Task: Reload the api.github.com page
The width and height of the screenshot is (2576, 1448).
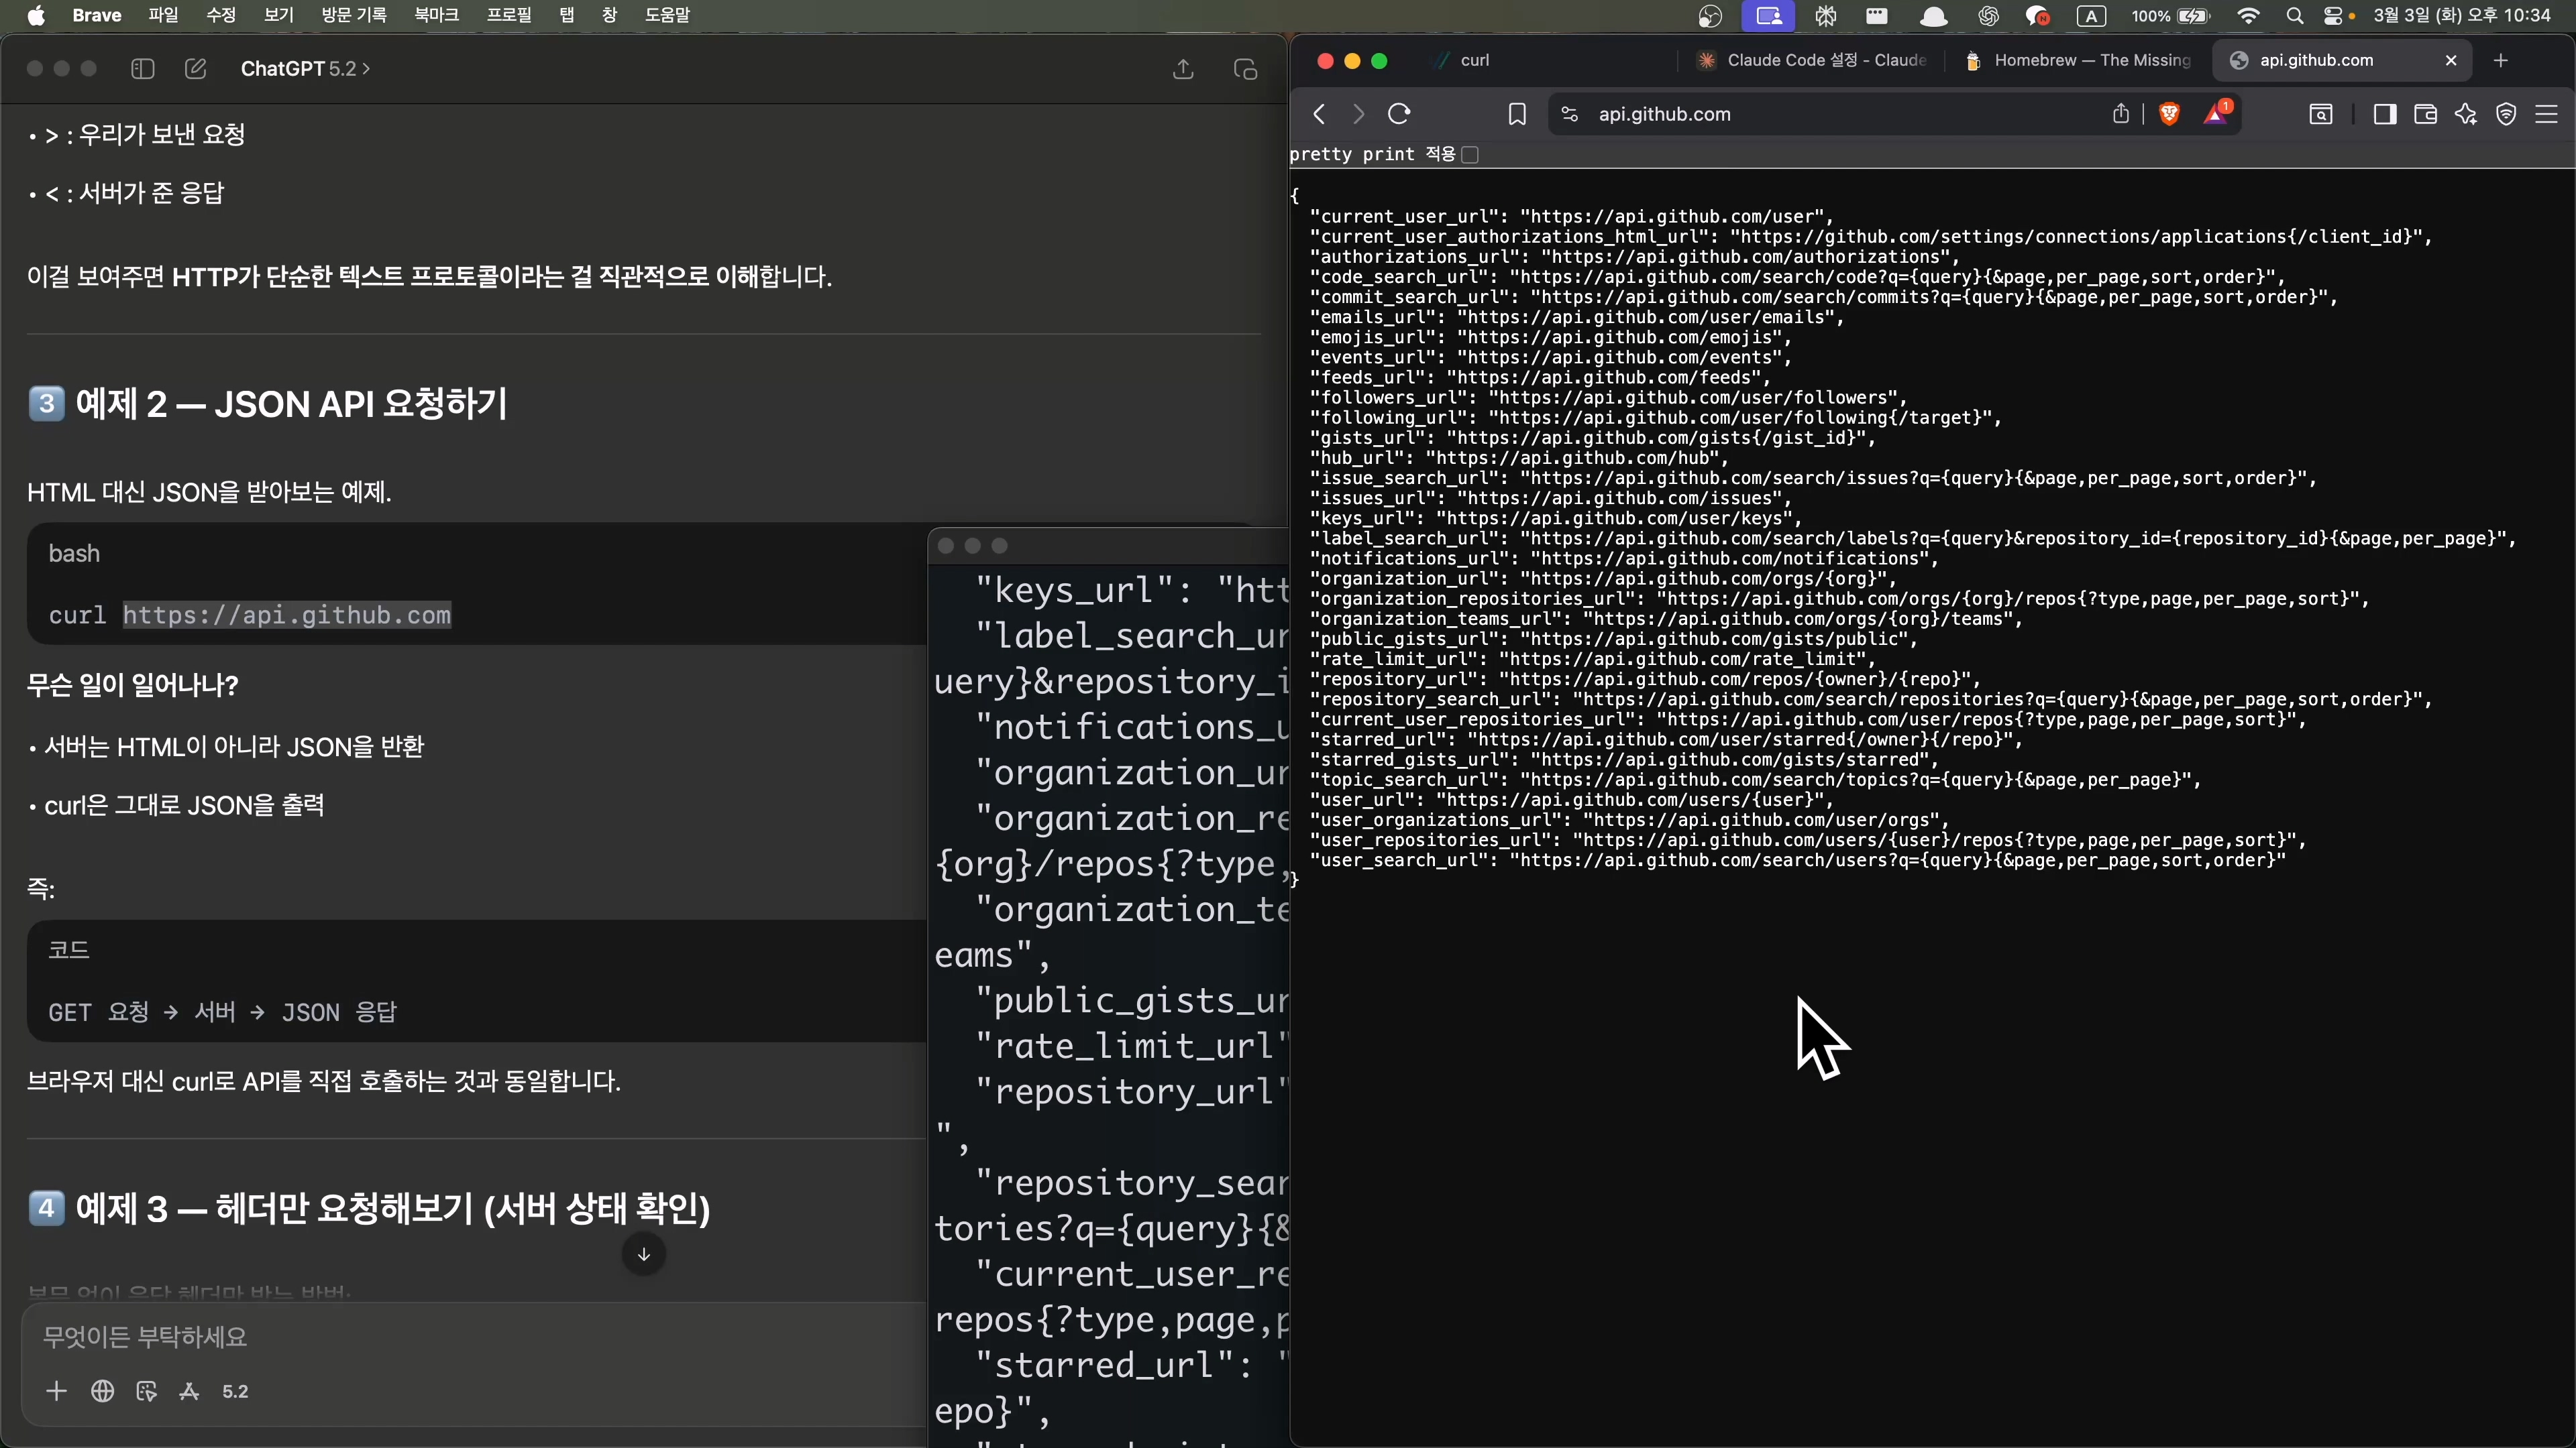Action: click(x=1399, y=114)
